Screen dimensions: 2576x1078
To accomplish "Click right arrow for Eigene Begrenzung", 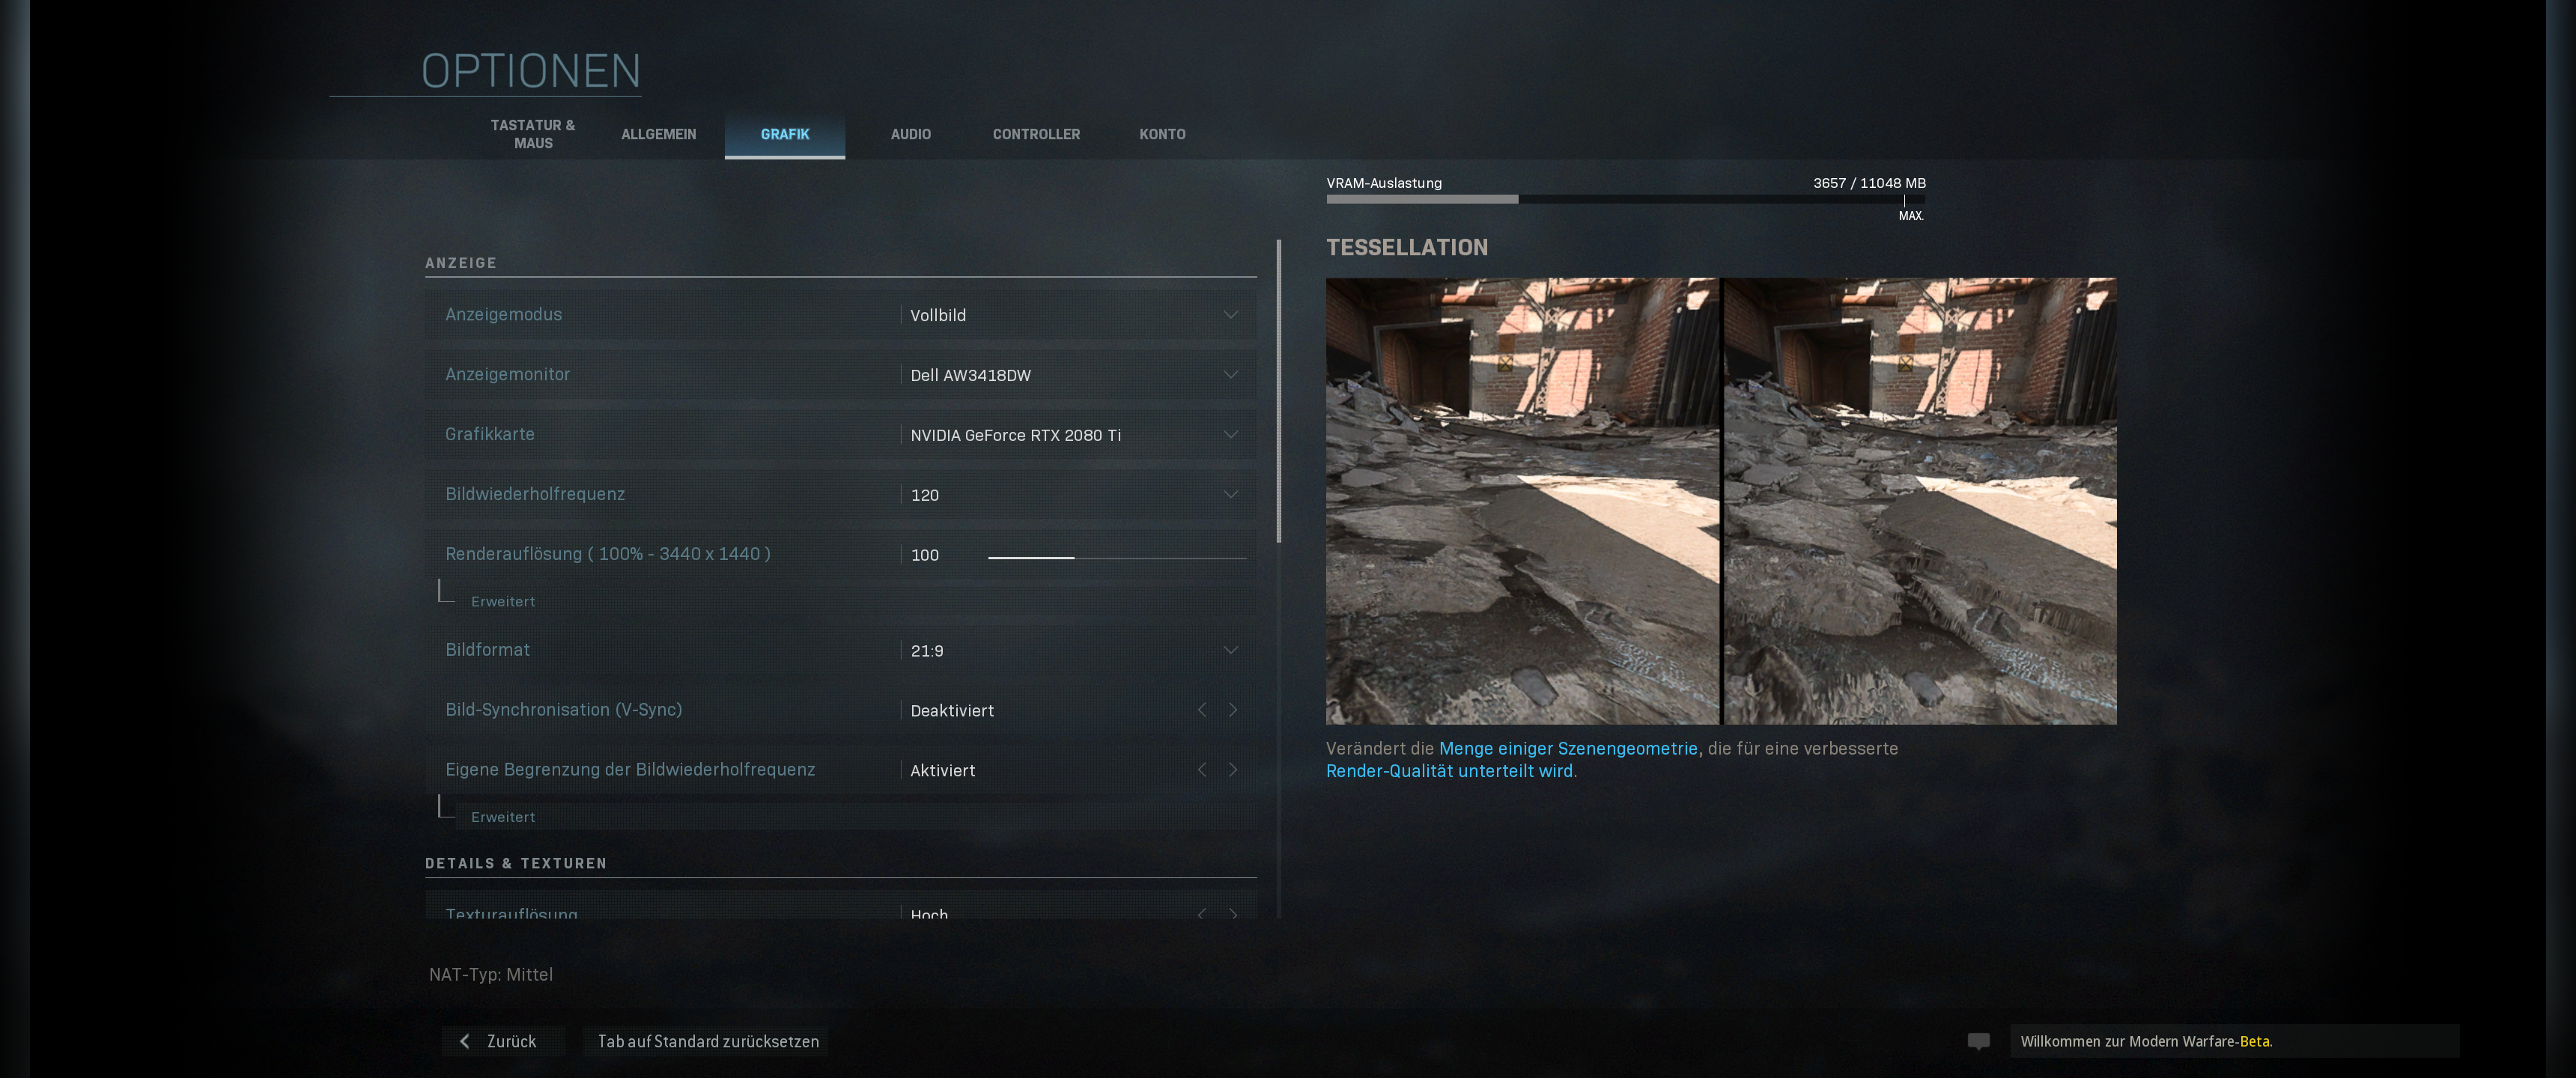I will (1233, 770).
